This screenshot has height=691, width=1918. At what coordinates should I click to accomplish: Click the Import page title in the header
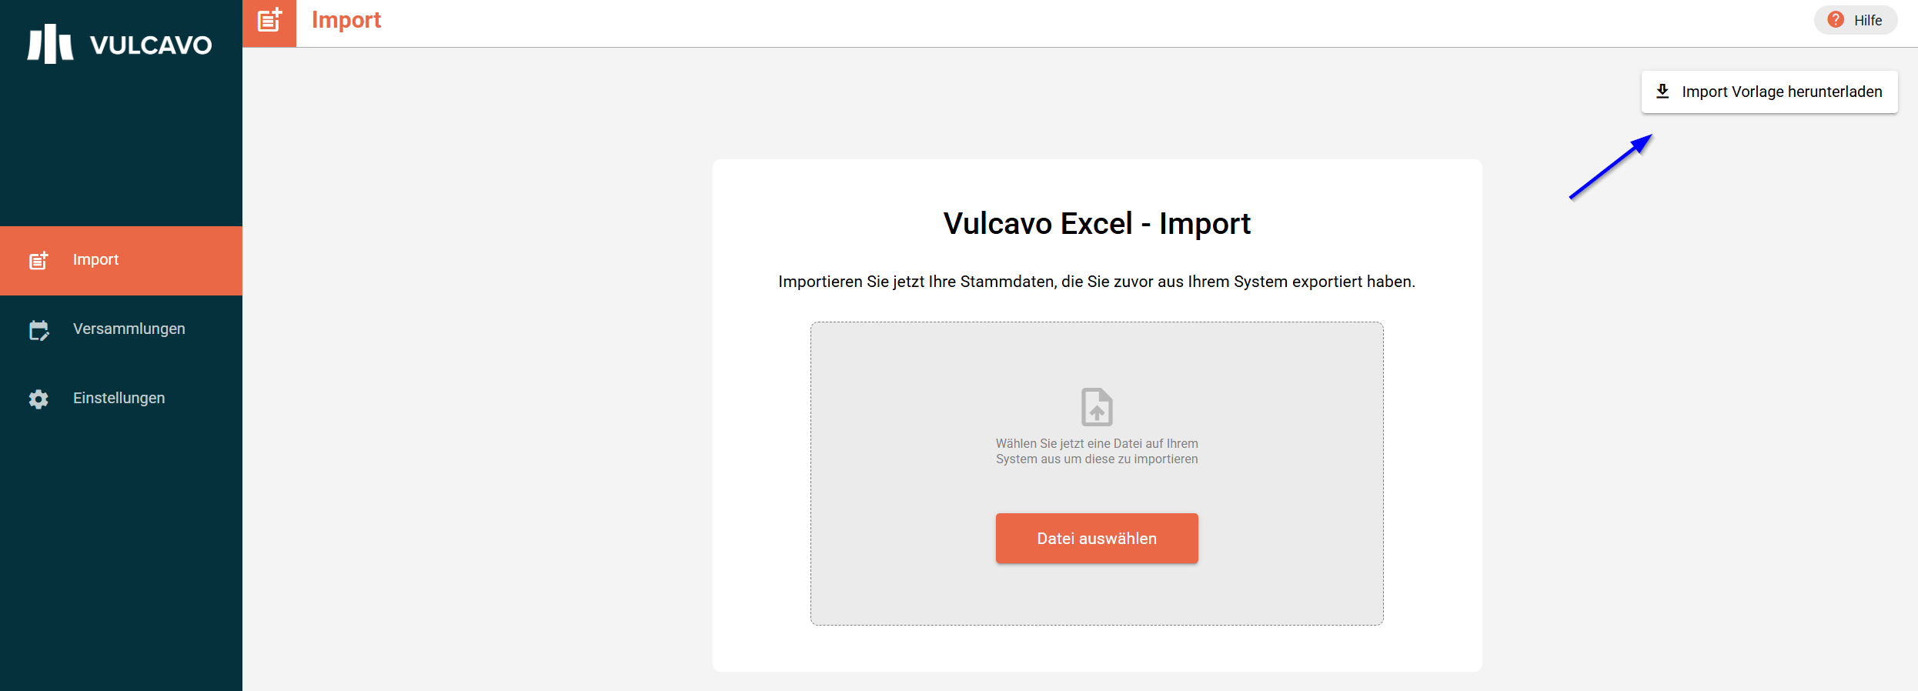[346, 20]
